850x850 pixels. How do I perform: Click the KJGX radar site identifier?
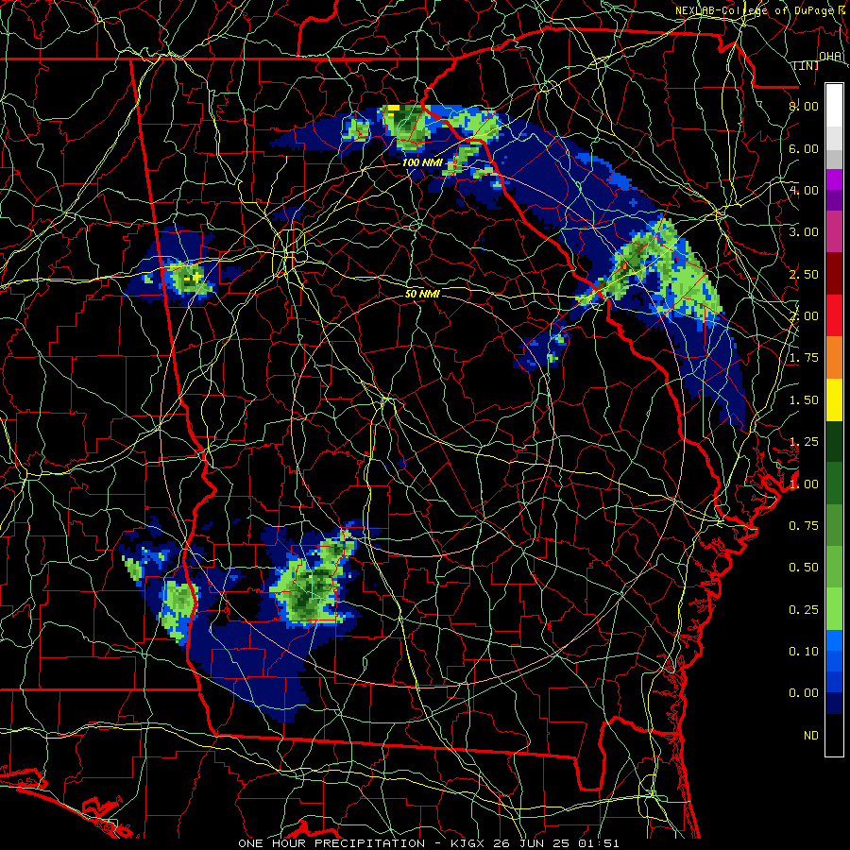click(x=469, y=843)
